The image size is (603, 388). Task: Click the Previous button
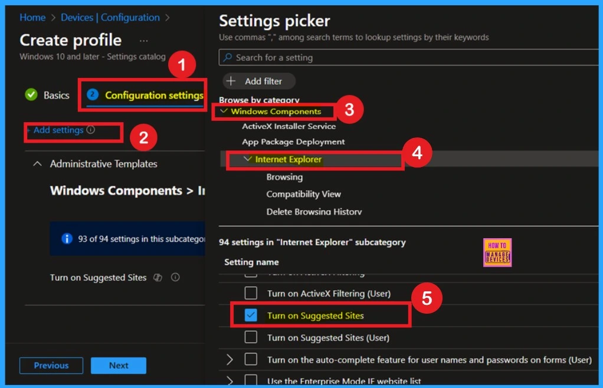click(x=51, y=366)
